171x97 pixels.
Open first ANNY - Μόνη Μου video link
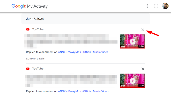83,52
